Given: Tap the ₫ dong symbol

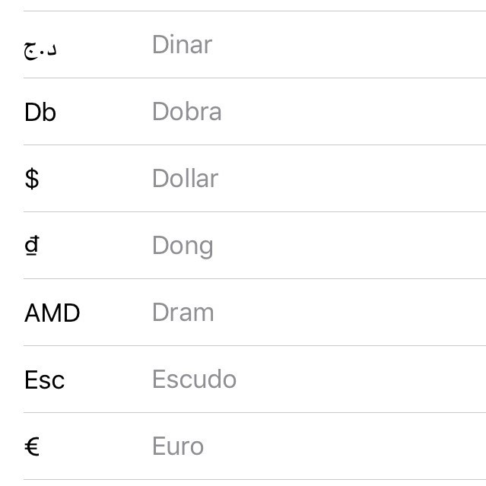Looking at the screenshot, I should (32, 246).
